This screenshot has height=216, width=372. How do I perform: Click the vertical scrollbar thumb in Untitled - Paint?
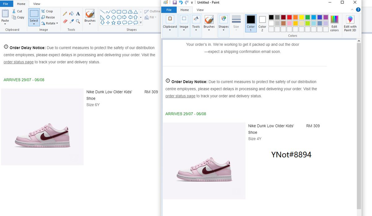pyautogui.click(x=359, y=126)
